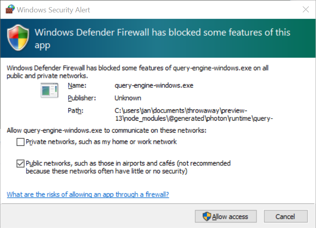The width and height of the screenshot is (316, 228).
Task: Click the Publisher: field label
Action: click(82, 98)
